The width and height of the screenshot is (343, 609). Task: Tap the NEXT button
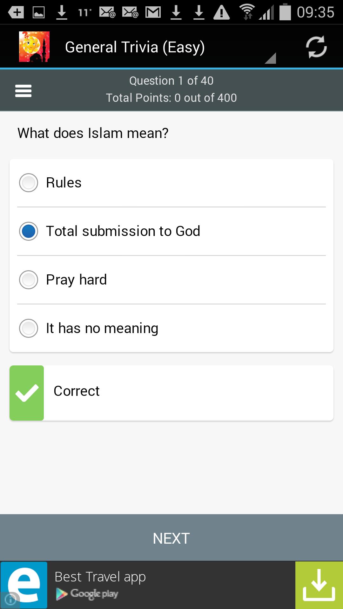[x=171, y=538]
